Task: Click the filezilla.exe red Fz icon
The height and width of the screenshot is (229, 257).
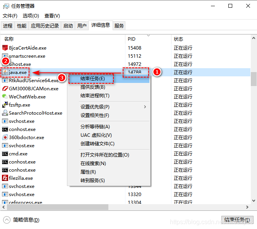Action: point(5,178)
